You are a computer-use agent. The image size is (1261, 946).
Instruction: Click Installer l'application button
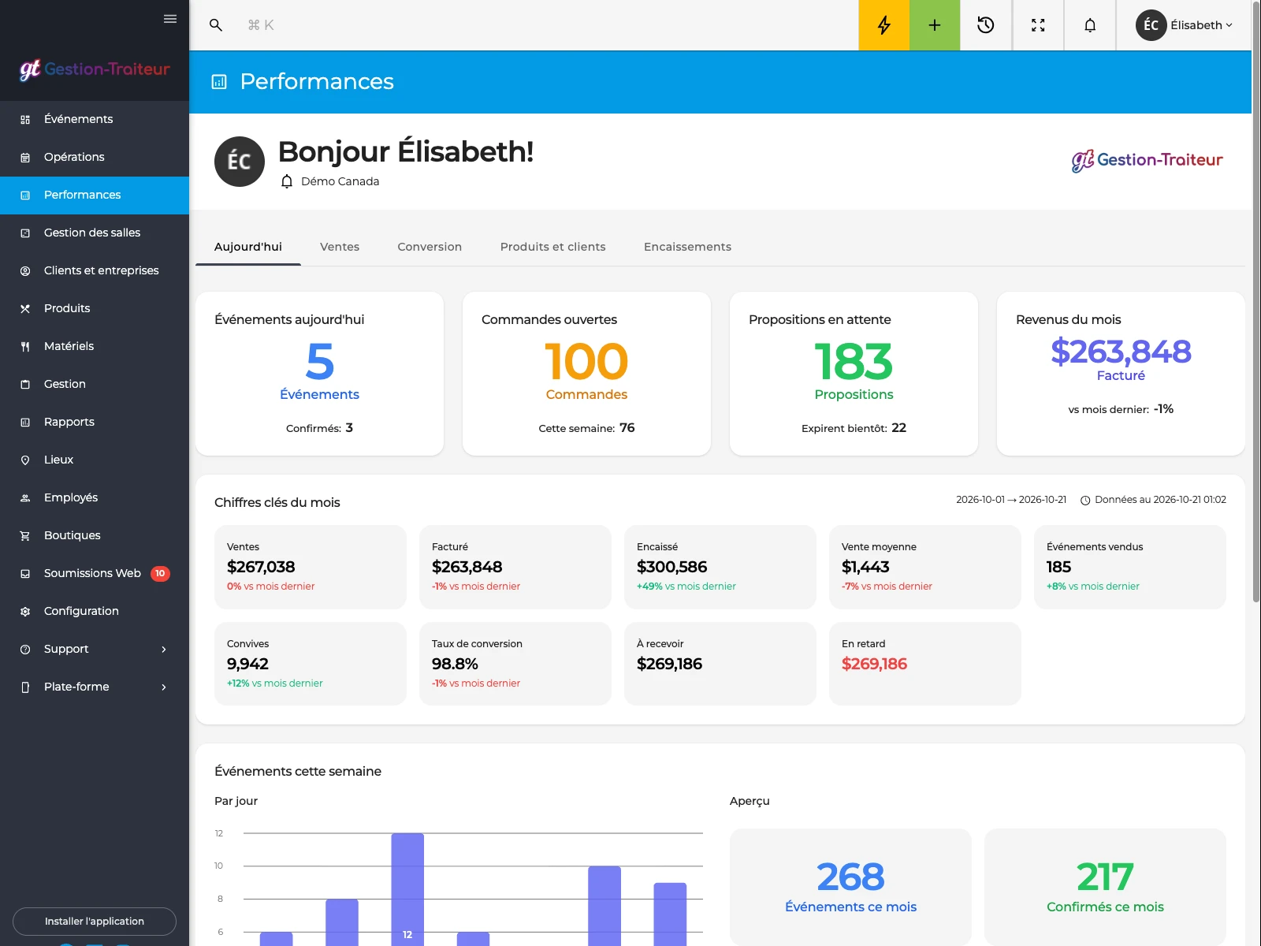(x=95, y=921)
